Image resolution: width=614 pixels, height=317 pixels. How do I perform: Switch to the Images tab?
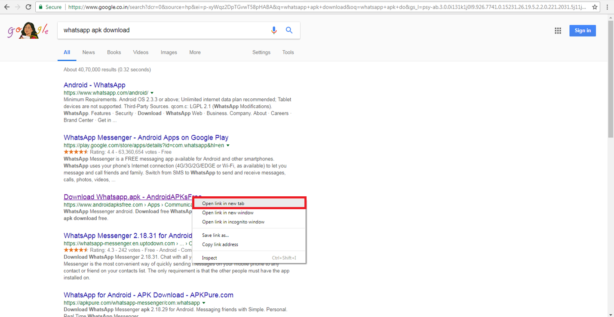(x=169, y=52)
